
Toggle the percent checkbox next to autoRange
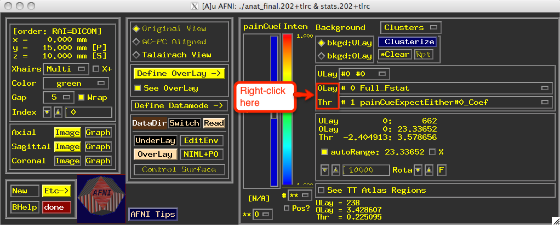pyautogui.click(x=432, y=152)
